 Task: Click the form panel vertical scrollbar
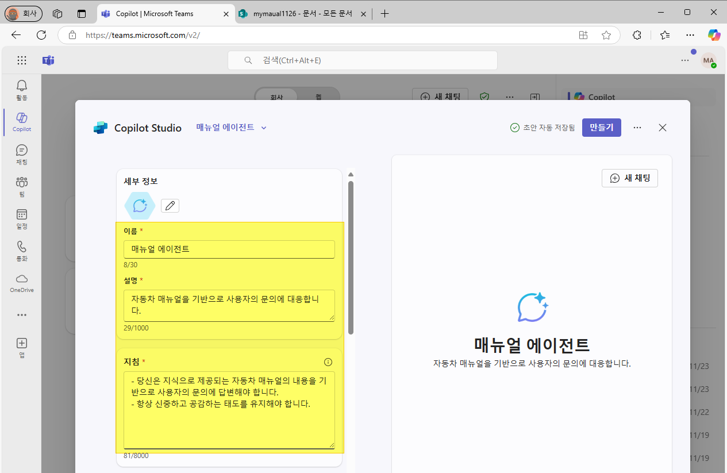pos(351,257)
